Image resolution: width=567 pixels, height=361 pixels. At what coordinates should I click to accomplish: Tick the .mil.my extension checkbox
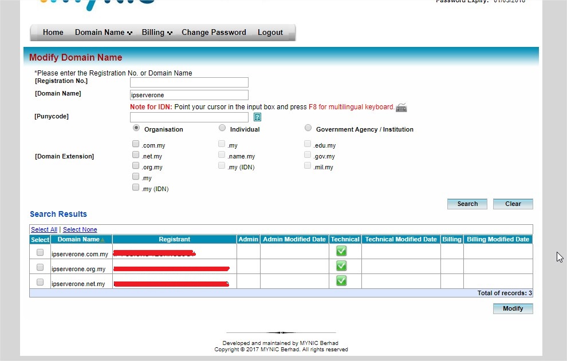pos(308,165)
